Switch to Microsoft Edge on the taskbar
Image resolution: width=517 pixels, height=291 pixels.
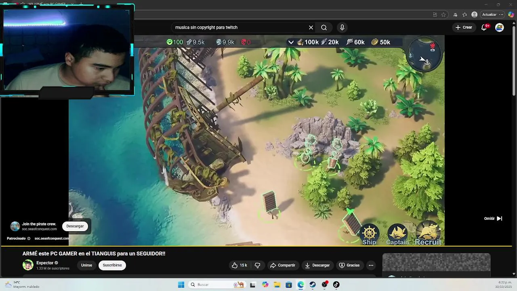click(x=301, y=285)
